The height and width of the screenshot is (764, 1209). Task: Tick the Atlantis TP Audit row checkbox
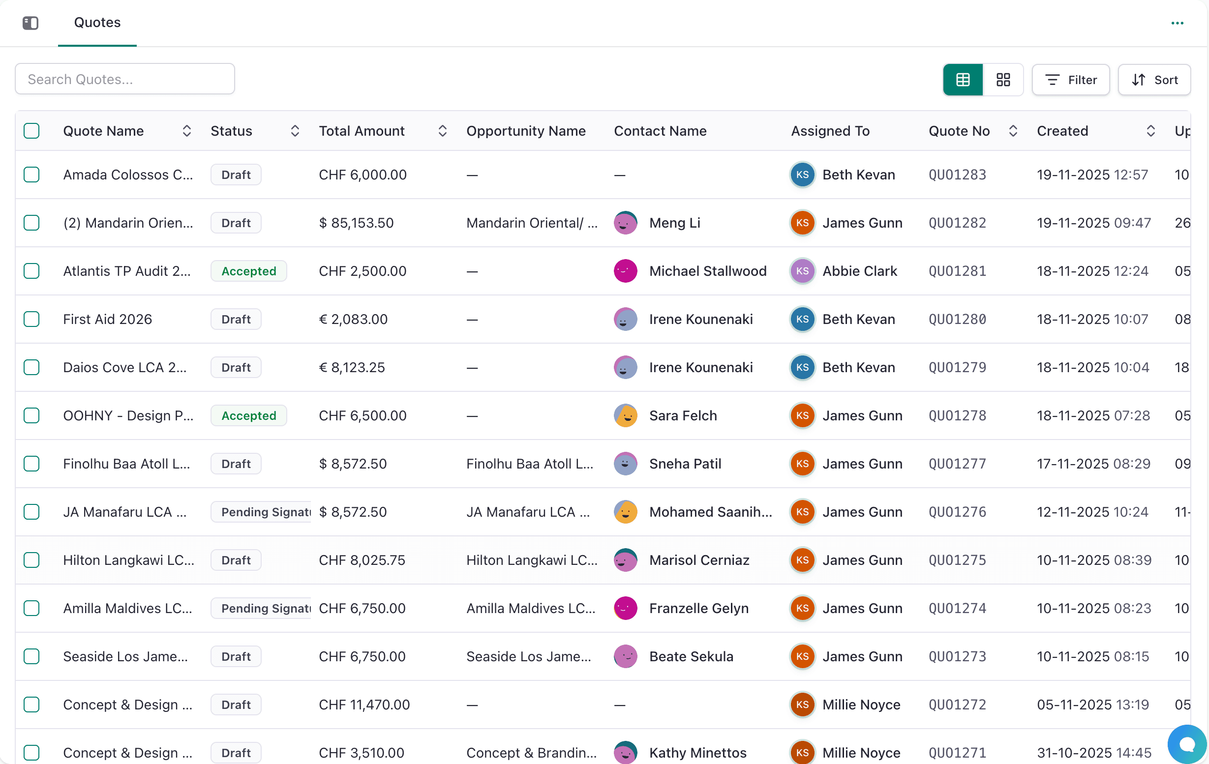31,271
